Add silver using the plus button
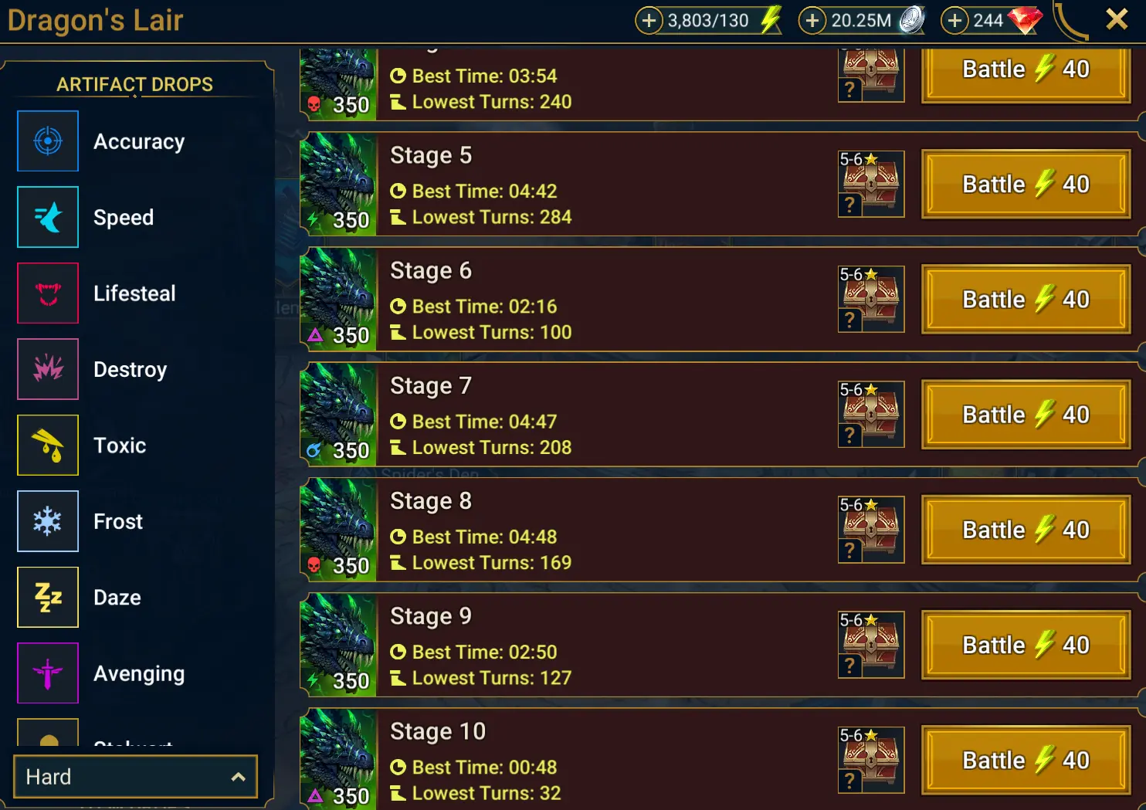This screenshot has height=810, width=1146. [x=812, y=20]
